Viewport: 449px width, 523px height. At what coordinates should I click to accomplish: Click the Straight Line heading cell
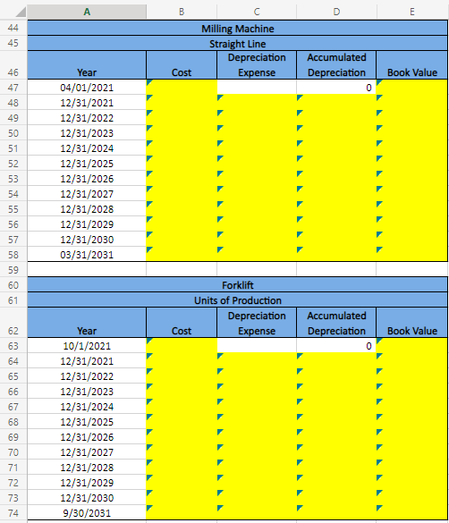point(238,44)
